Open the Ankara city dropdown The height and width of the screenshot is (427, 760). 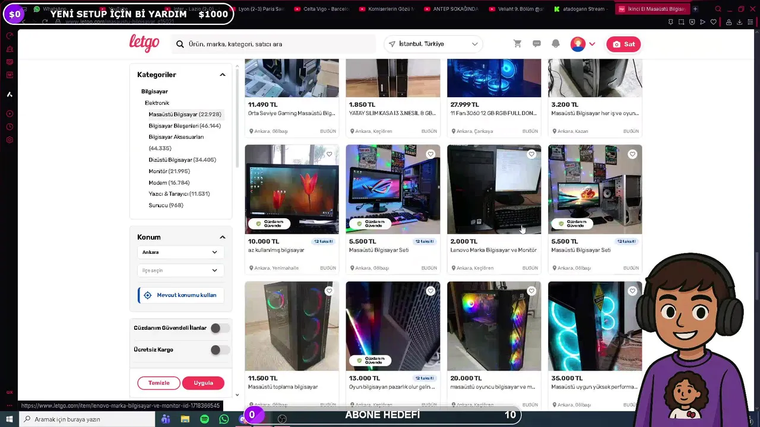[180, 252]
